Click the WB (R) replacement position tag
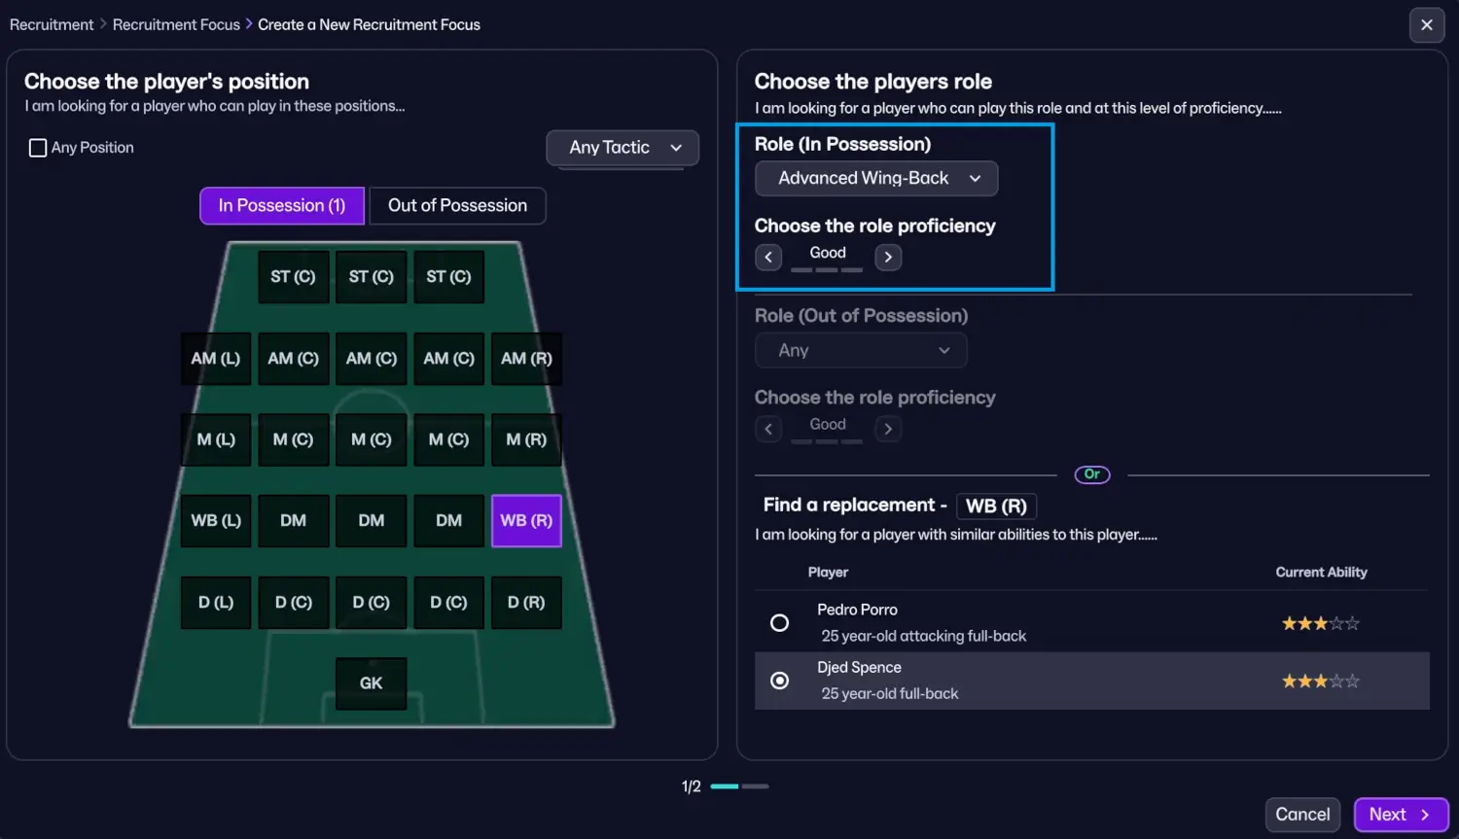The width and height of the screenshot is (1459, 839). (x=997, y=507)
